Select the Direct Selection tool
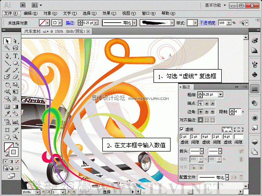This screenshot has width=262, height=196. pos(15,41)
